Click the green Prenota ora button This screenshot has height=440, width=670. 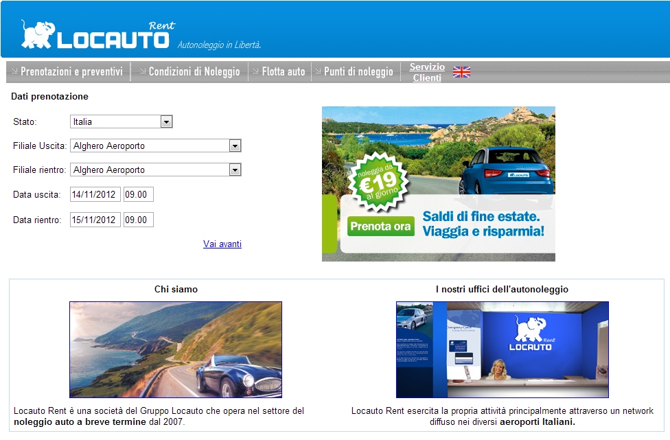click(381, 227)
